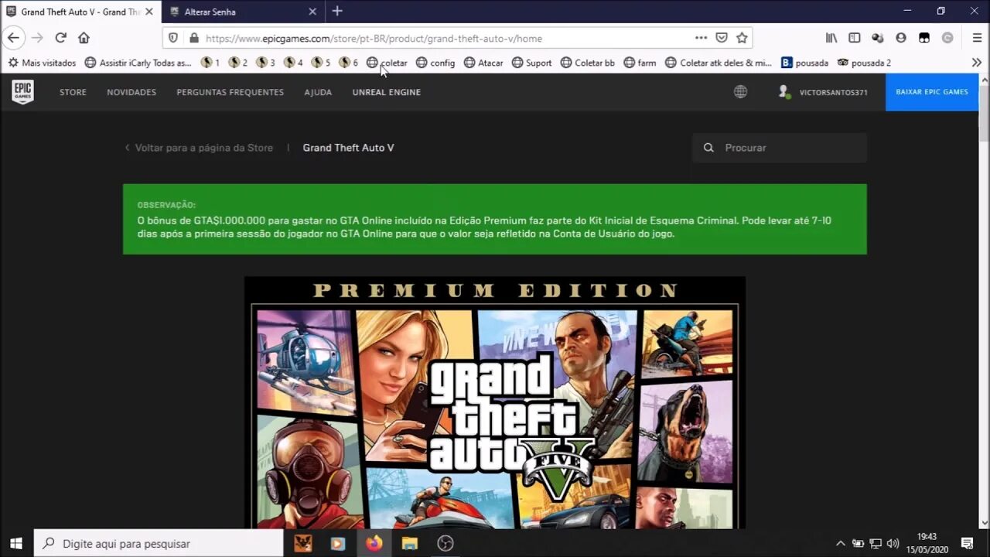The image size is (990, 557).
Task: Open the Coletar bb bookmark
Action: click(x=588, y=63)
